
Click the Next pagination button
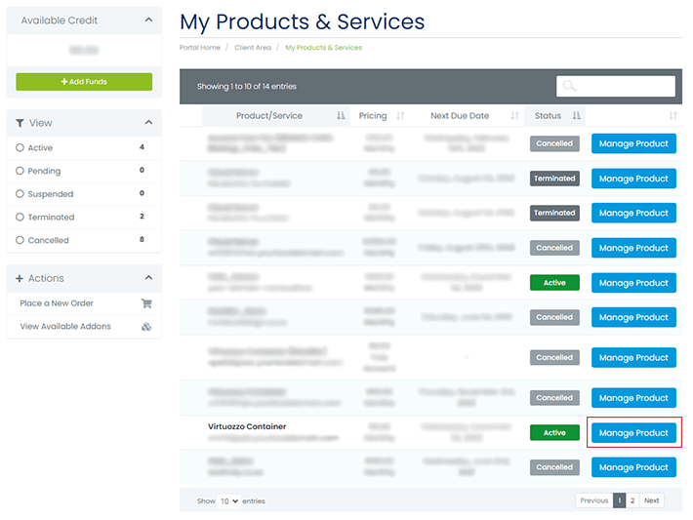tap(651, 500)
